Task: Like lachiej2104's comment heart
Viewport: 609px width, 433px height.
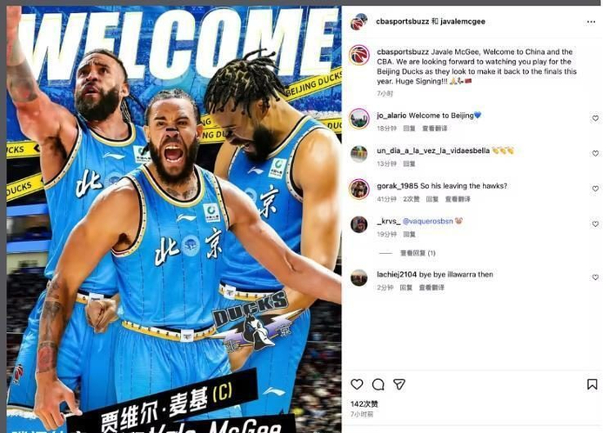Action: click(595, 277)
